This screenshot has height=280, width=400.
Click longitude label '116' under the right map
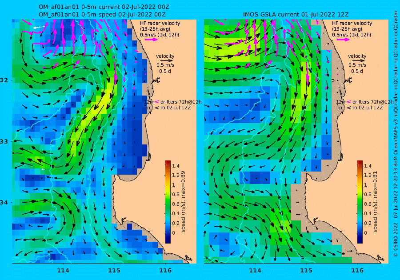pos(357,271)
